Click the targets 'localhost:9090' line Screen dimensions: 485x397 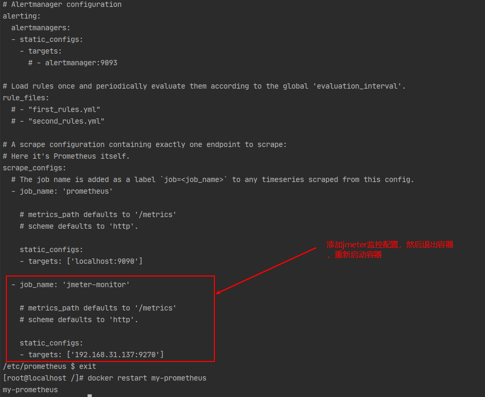coord(81,261)
